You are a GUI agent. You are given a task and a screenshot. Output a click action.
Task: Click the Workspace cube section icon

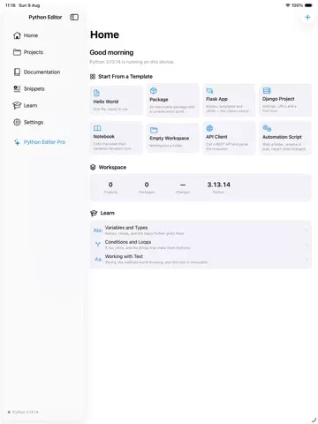click(x=93, y=167)
